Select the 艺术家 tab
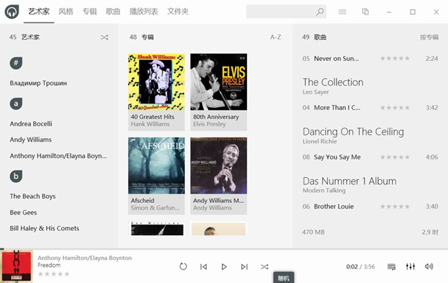The image size is (448, 283). [x=39, y=11]
